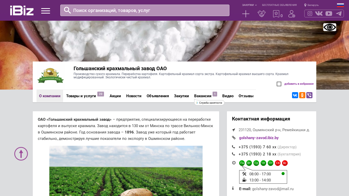
Task: Open the Видео tab
Action: [x=228, y=96]
